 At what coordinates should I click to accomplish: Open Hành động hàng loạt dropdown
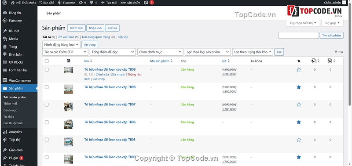click(61, 45)
